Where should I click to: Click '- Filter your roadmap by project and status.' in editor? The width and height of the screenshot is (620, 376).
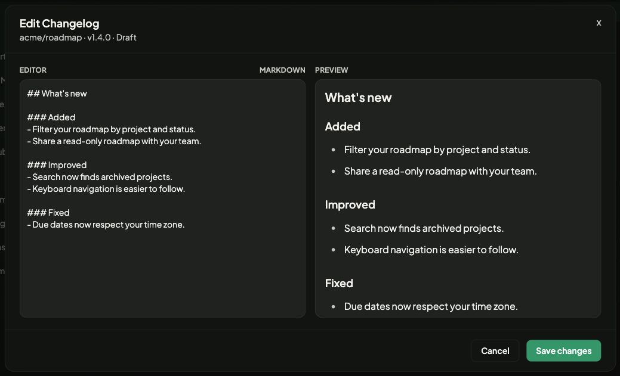click(x=111, y=129)
